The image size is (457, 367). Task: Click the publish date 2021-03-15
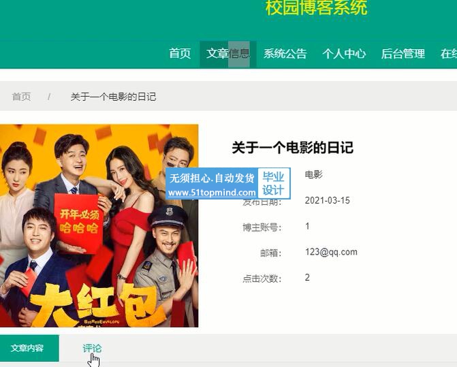tap(328, 200)
